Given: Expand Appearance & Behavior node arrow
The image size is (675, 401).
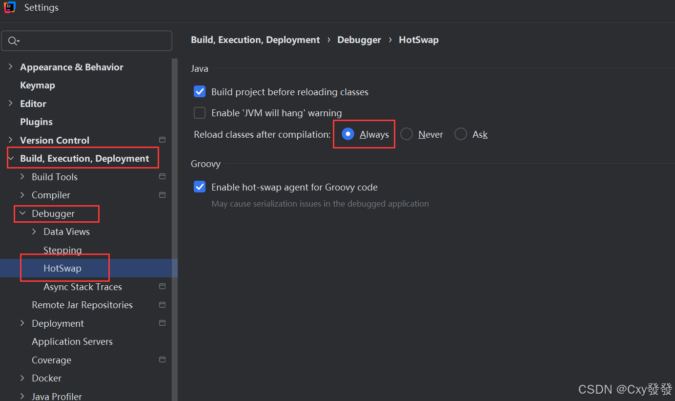Looking at the screenshot, I should (x=11, y=67).
